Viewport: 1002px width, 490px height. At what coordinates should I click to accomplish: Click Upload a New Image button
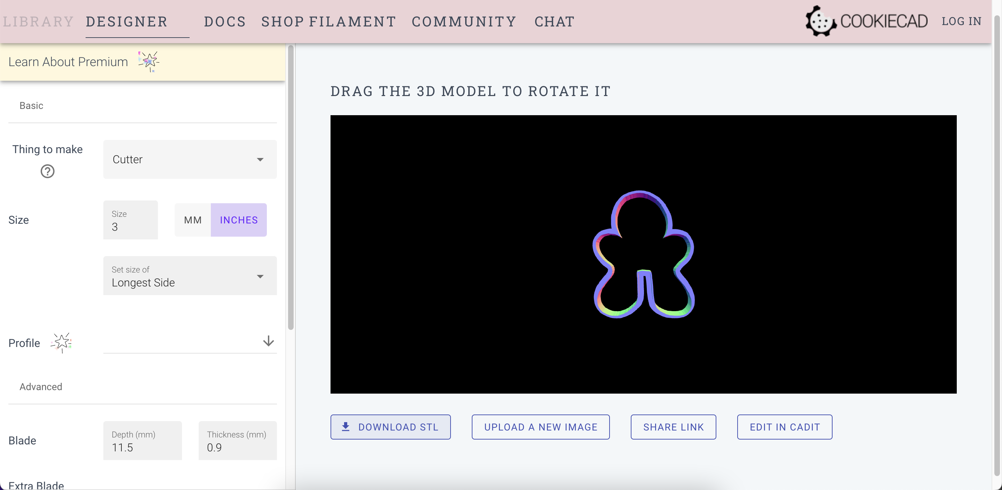540,427
